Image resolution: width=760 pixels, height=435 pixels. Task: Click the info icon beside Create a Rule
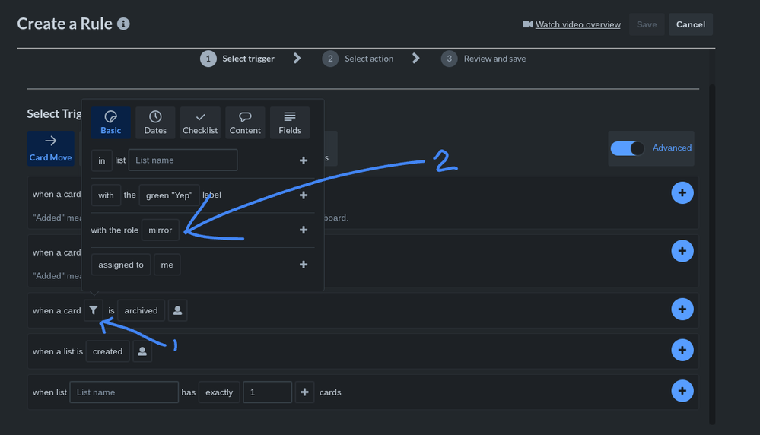click(123, 24)
